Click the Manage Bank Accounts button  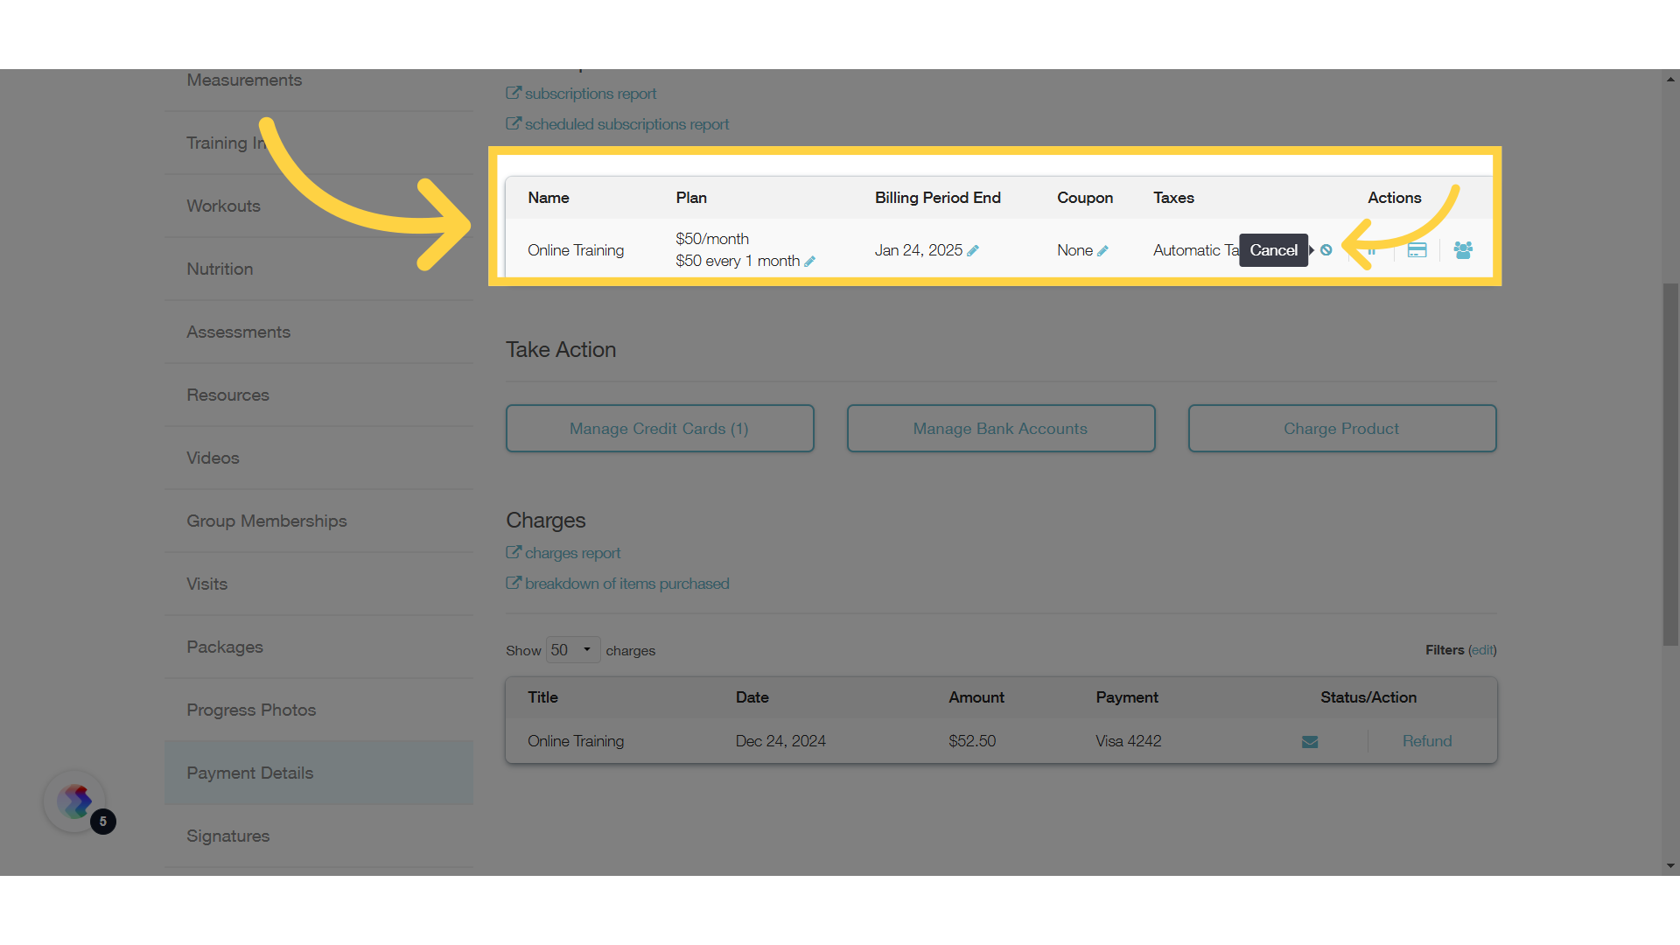pos(1001,429)
